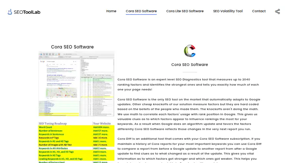Click the Your Website column header

click(102, 123)
